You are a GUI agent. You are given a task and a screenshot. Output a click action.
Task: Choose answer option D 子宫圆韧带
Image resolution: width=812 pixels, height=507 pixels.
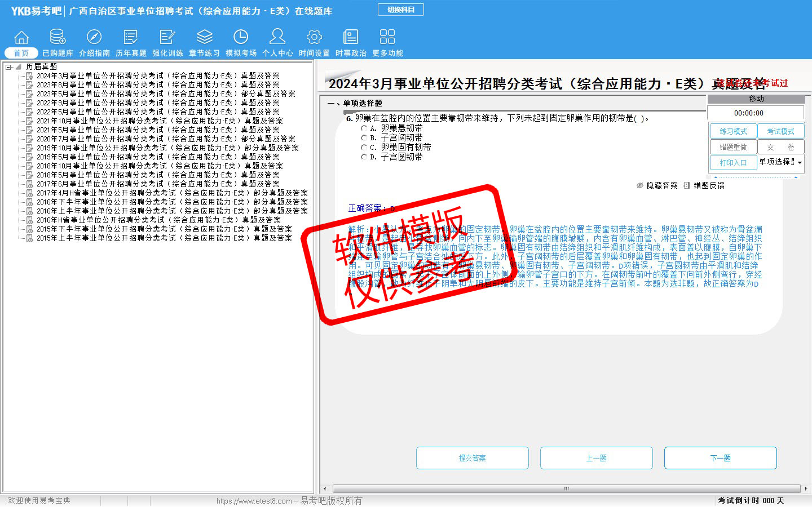(364, 157)
